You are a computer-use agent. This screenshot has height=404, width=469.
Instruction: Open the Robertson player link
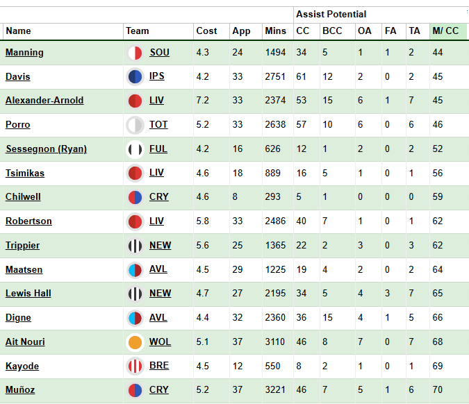pos(28,221)
